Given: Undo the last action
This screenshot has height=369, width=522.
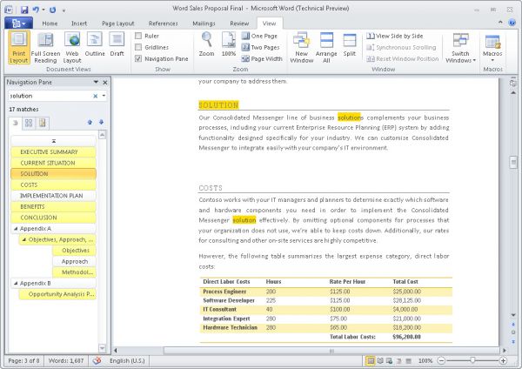Looking at the screenshot, I should [36, 10].
